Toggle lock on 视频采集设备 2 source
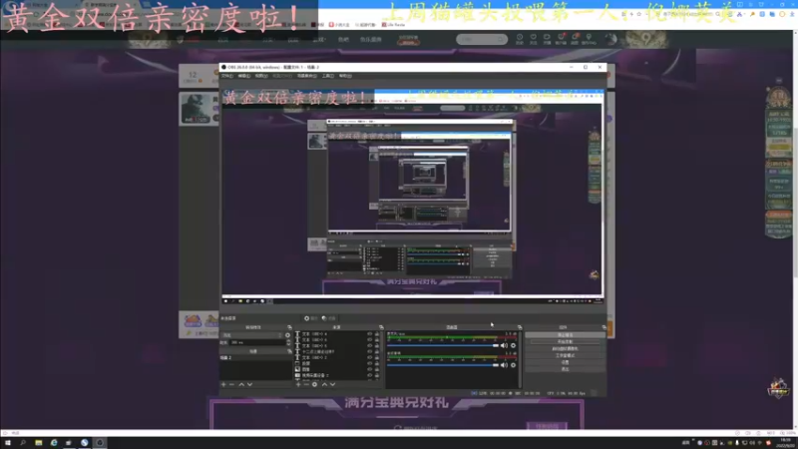Viewport: 798px width, 449px height. click(377, 375)
